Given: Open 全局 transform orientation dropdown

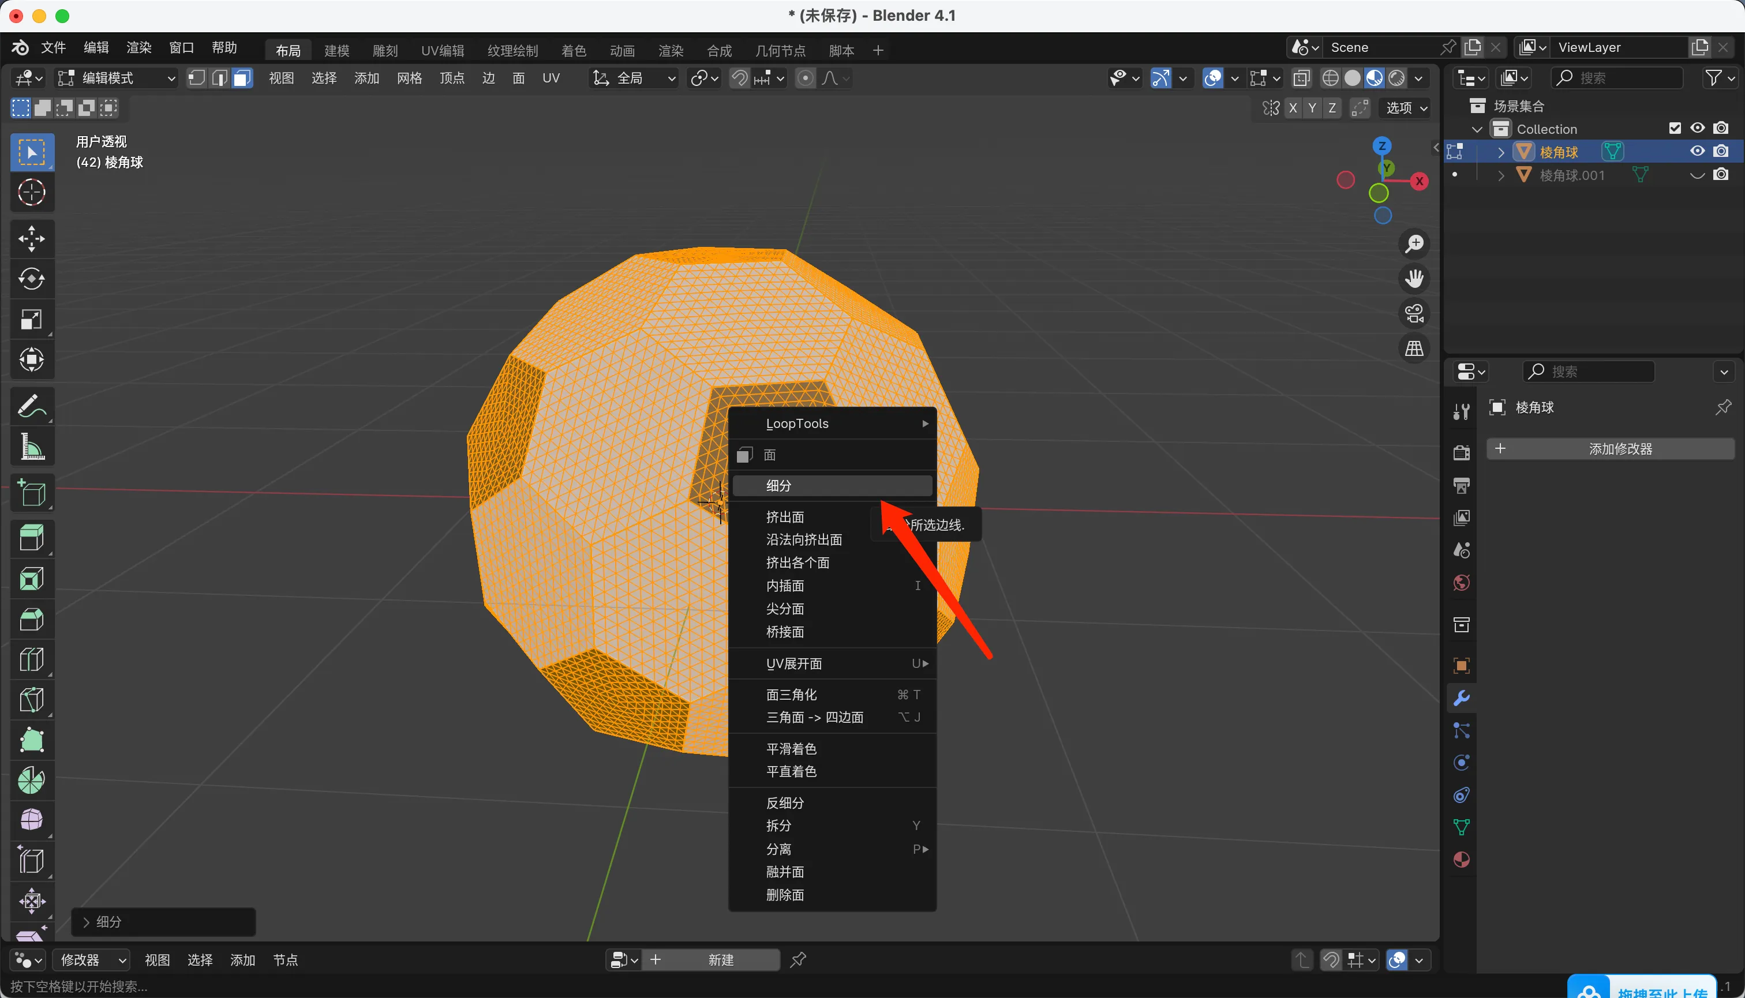Looking at the screenshot, I should (x=634, y=78).
